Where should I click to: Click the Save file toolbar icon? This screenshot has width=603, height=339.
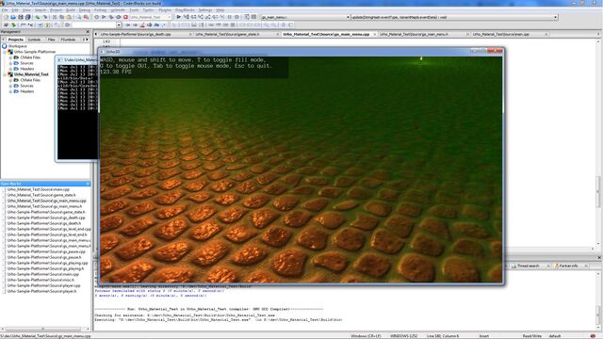21,17
